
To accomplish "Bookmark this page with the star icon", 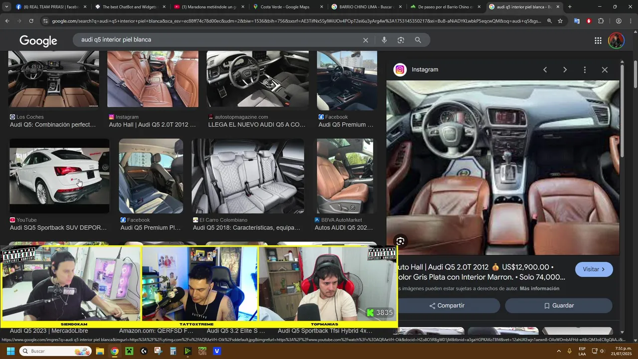I will point(560,21).
